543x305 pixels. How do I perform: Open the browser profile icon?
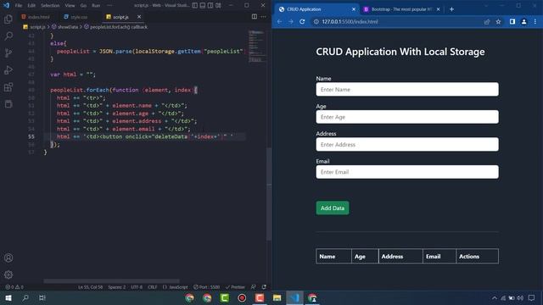[x=523, y=21]
